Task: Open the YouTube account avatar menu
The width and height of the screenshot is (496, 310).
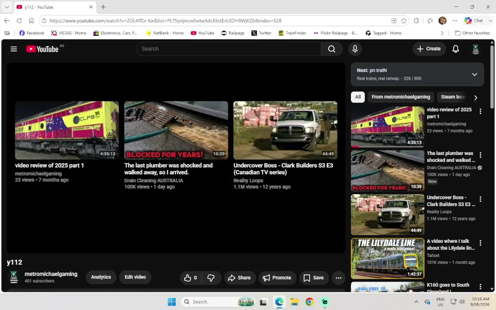Action: (475, 49)
